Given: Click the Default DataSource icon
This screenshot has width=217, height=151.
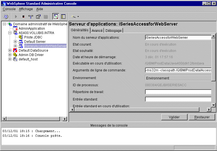Looking at the screenshot, I should pyautogui.click(x=15, y=51).
